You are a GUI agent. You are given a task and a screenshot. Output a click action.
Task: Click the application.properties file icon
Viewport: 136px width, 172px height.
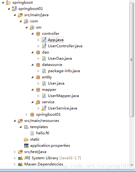[x=26, y=146]
